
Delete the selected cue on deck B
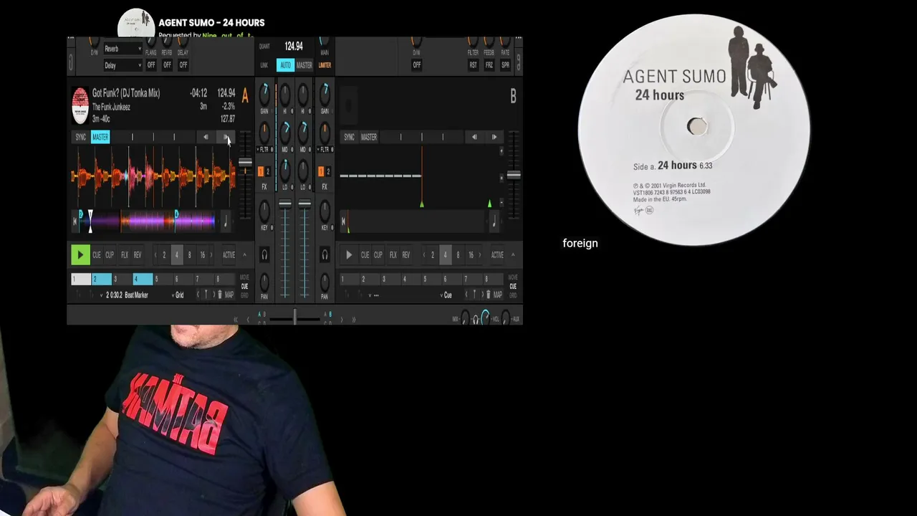click(x=489, y=295)
